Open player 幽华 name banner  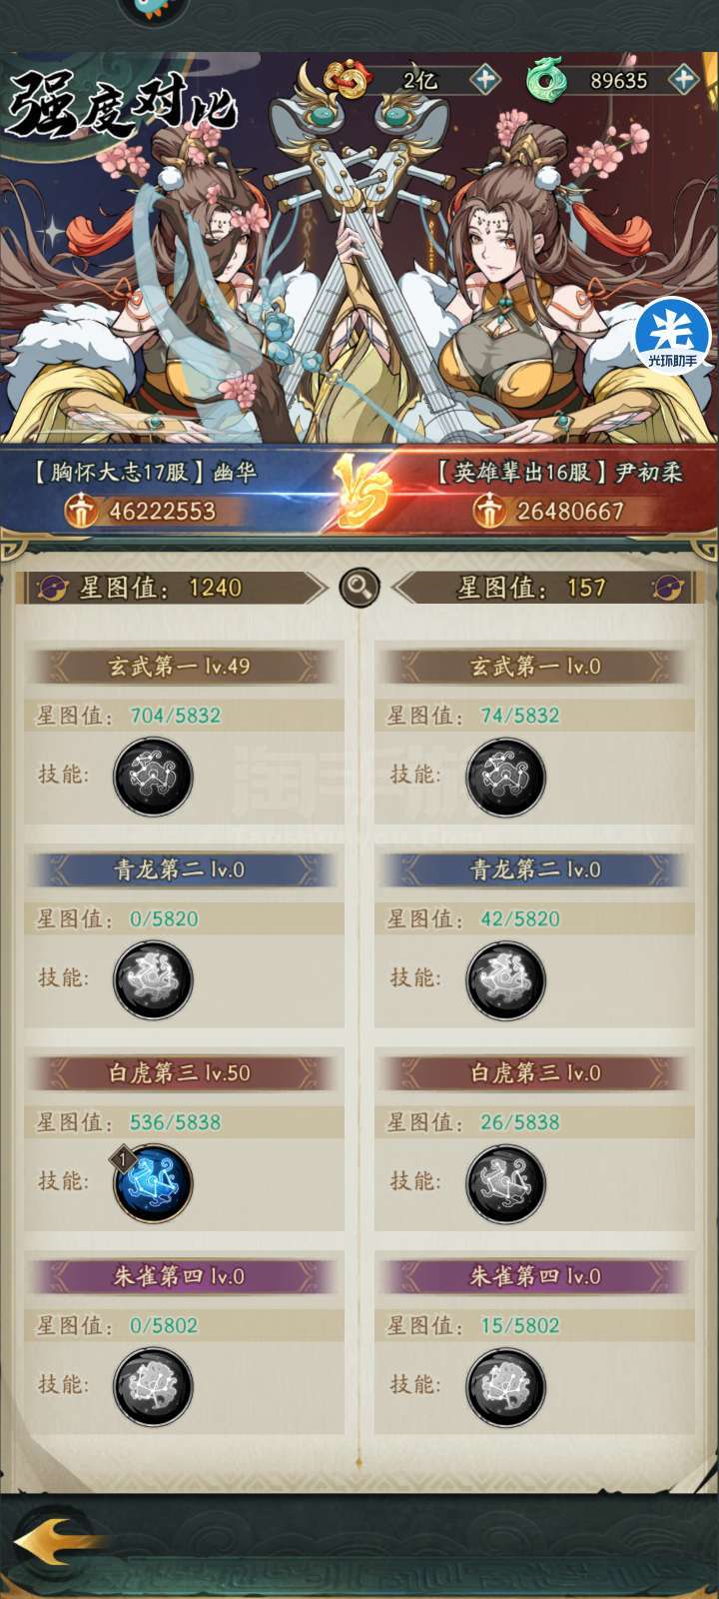click(x=144, y=471)
